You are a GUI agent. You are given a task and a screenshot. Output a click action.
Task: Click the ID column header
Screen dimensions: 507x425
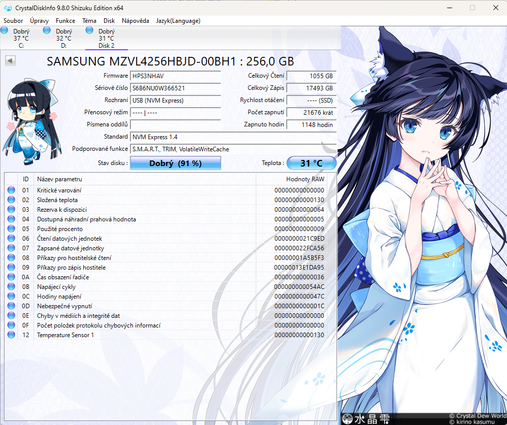pos(25,179)
